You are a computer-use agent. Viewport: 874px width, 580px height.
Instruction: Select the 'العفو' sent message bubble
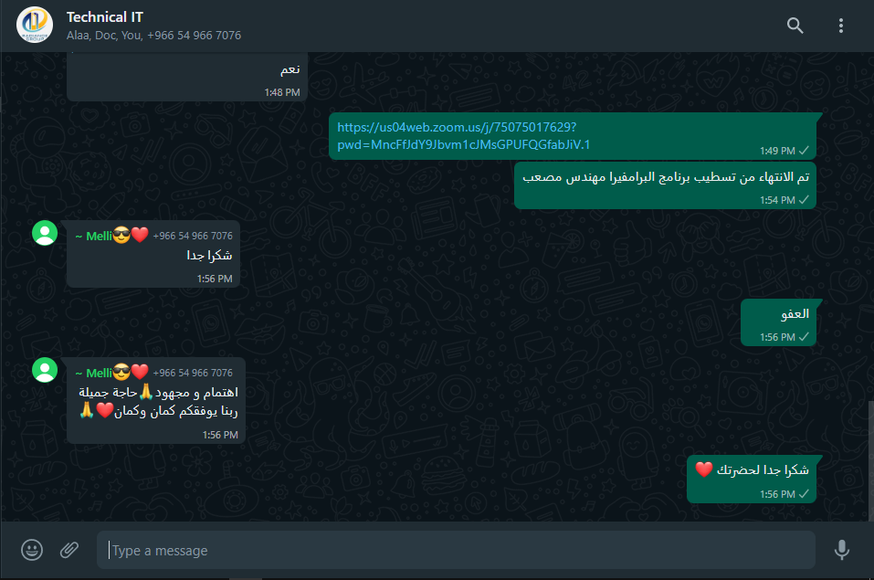(x=778, y=323)
